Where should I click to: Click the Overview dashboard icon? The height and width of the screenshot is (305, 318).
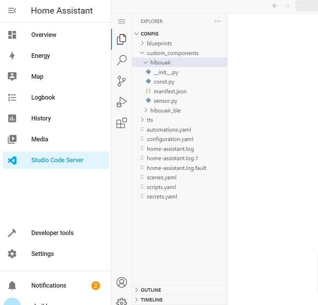click(x=12, y=35)
